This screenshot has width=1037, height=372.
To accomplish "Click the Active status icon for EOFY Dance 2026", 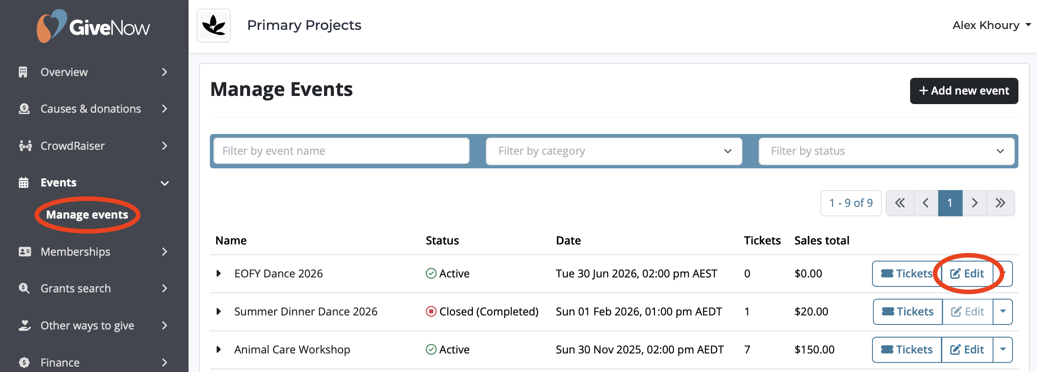I will pyautogui.click(x=431, y=273).
